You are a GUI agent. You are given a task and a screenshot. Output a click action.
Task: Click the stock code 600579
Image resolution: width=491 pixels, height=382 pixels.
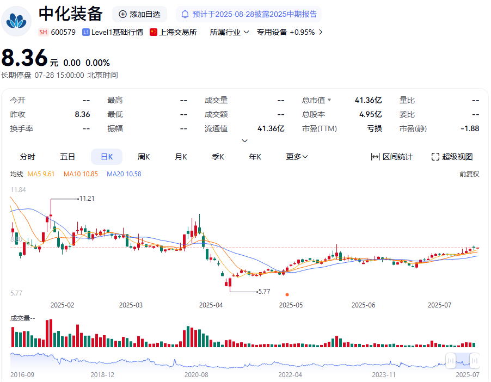coord(63,32)
